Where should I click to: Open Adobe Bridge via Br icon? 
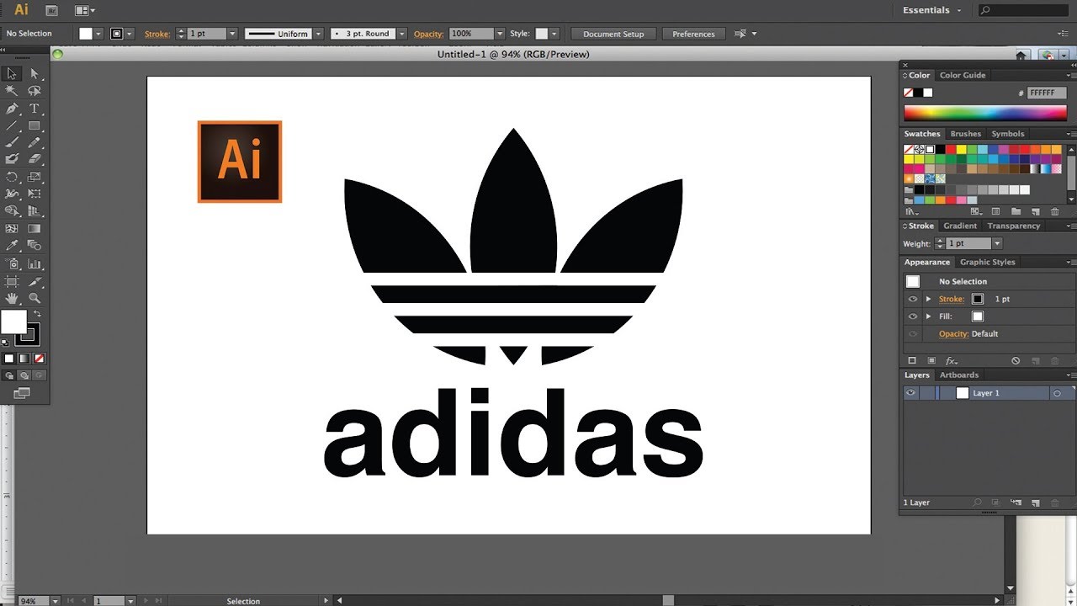coord(52,10)
